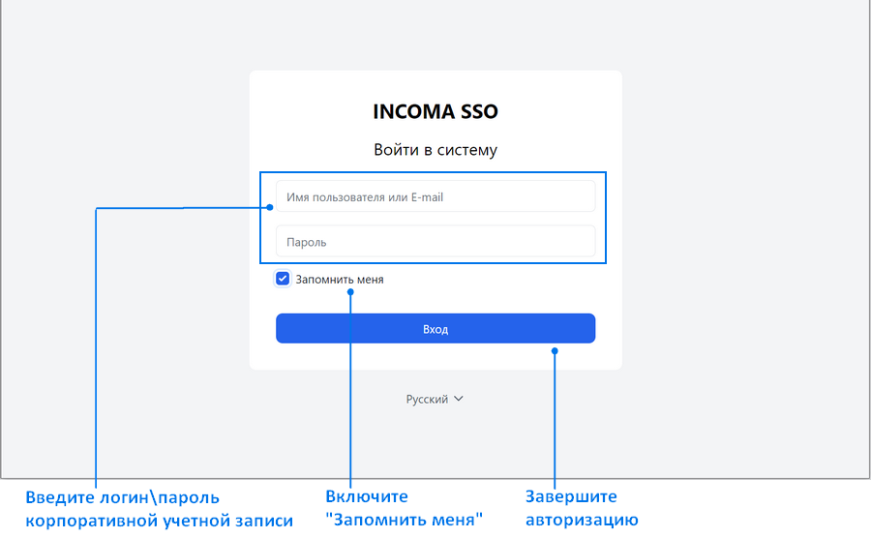This screenshot has height=538, width=871.
Task: Click the placeholder text Пароль
Action: (x=306, y=242)
